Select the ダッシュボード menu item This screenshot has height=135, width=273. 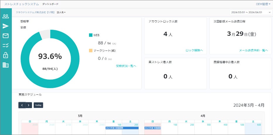(50, 4)
